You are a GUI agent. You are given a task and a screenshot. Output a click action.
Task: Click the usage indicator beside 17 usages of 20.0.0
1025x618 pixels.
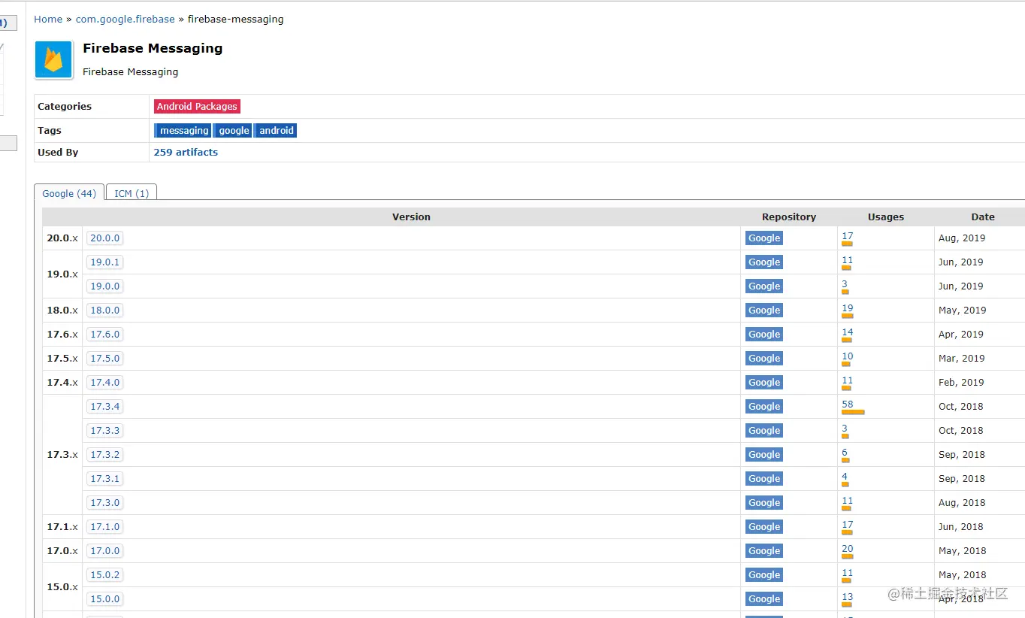847,244
